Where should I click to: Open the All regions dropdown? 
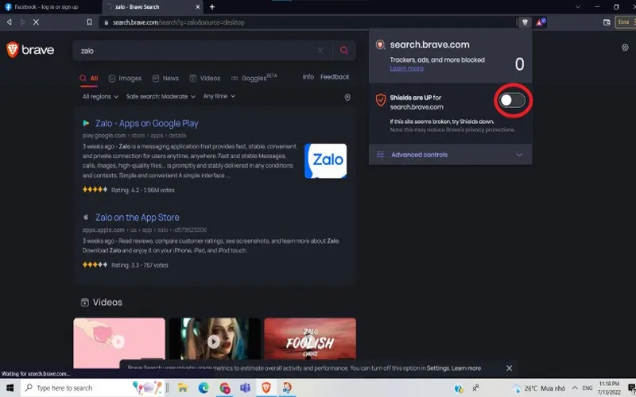[100, 96]
